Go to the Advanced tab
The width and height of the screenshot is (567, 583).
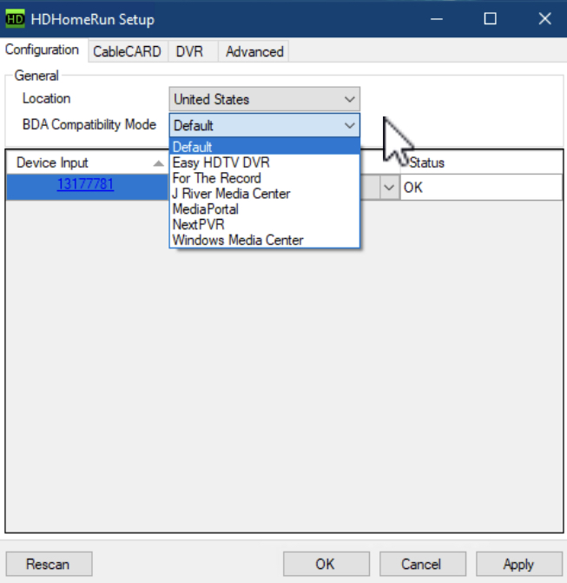(254, 51)
